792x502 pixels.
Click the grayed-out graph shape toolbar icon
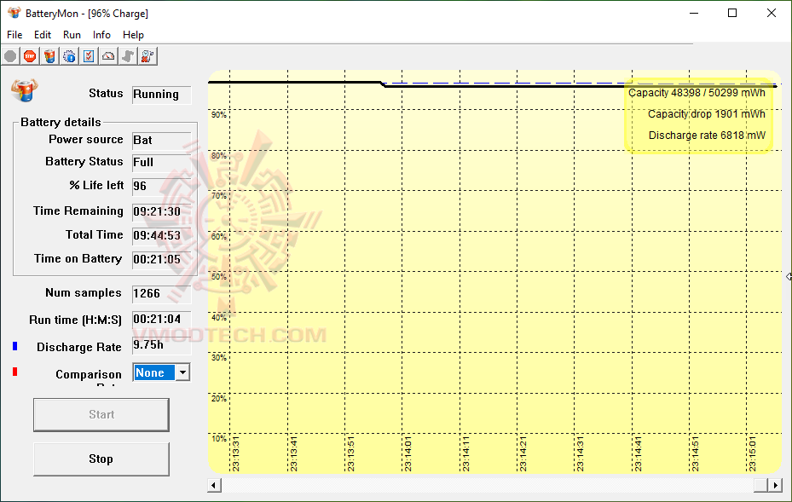(x=128, y=56)
